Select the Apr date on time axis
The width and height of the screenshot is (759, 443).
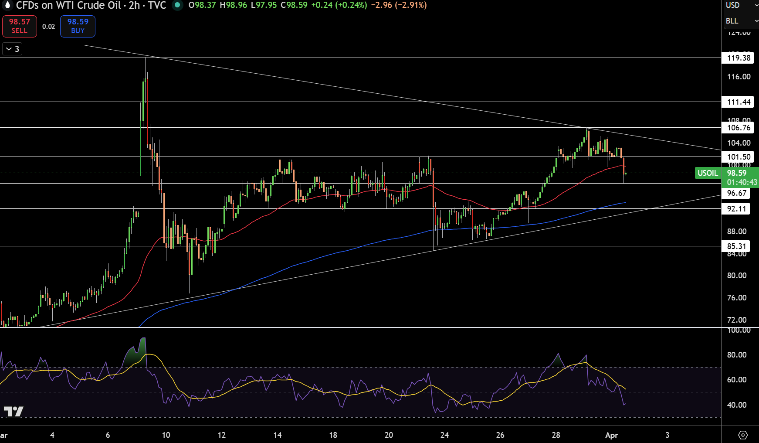tap(612, 435)
